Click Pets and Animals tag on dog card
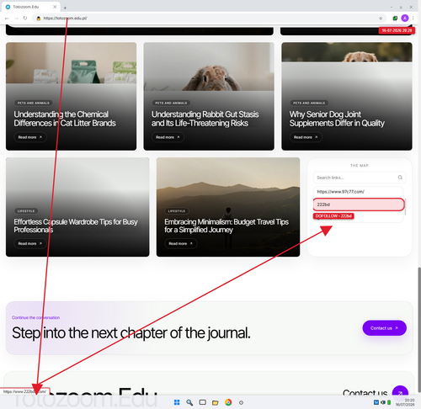The image size is (421, 409). (x=309, y=103)
